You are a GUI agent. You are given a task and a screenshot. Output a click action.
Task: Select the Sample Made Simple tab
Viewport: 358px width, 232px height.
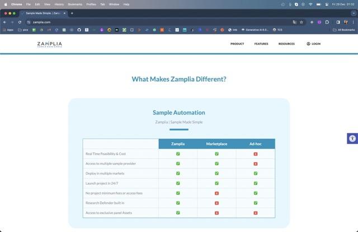click(43, 13)
